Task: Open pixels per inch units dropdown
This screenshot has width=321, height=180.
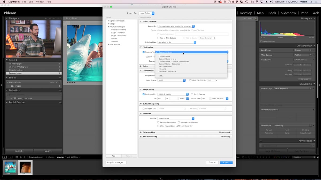Action: point(219,99)
